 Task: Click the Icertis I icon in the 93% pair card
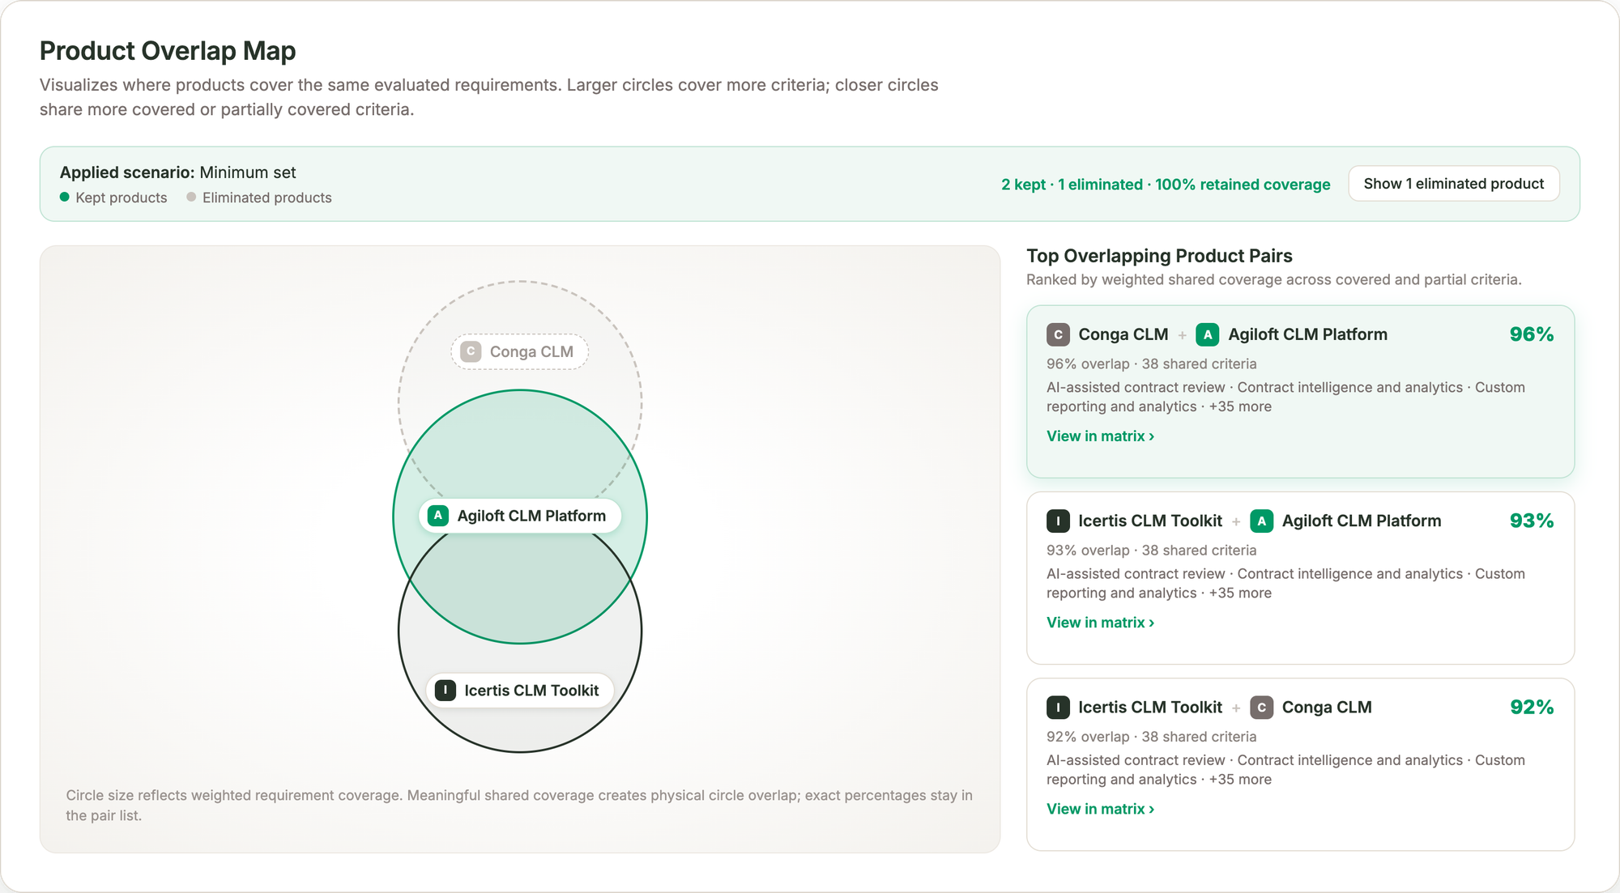1058,521
